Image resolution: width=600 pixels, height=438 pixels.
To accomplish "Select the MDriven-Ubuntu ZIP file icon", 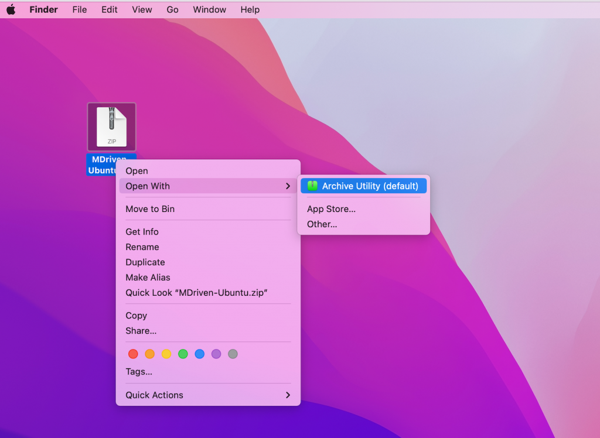I will pos(111,126).
